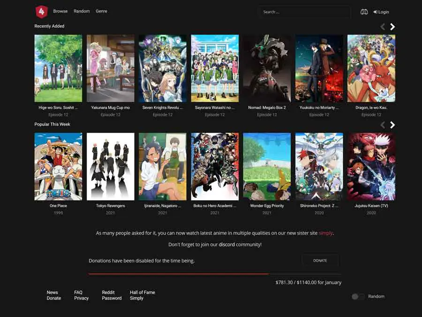Toggle the Random switch in footer
This screenshot has width=422, height=317.
click(358, 296)
